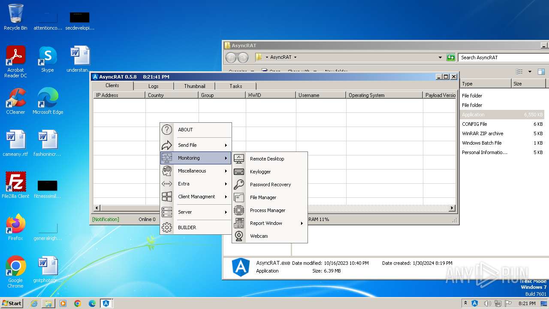Screen dimensions: 549x309
Task: Switch to the Logs tab
Action: click(x=154, y=86)
